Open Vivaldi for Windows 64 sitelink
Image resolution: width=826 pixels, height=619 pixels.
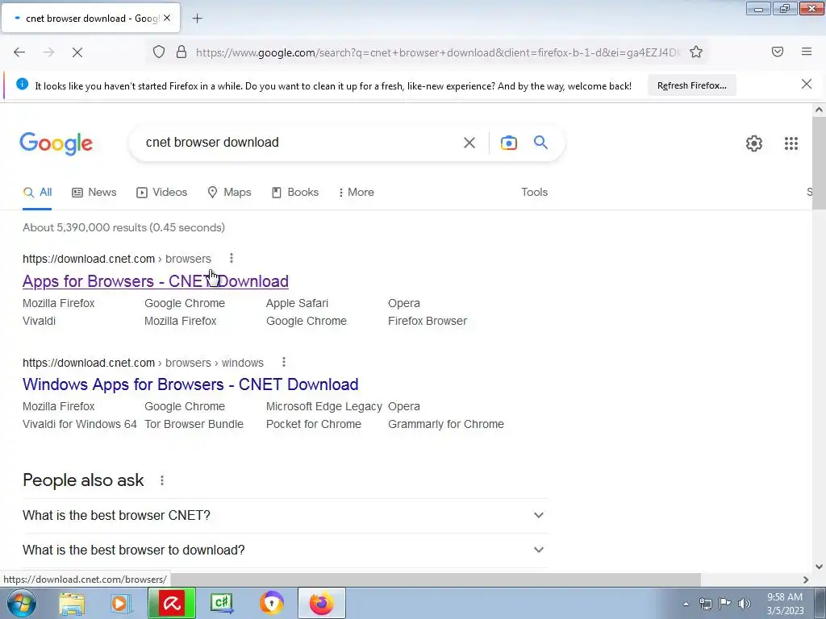click(80, 424)
